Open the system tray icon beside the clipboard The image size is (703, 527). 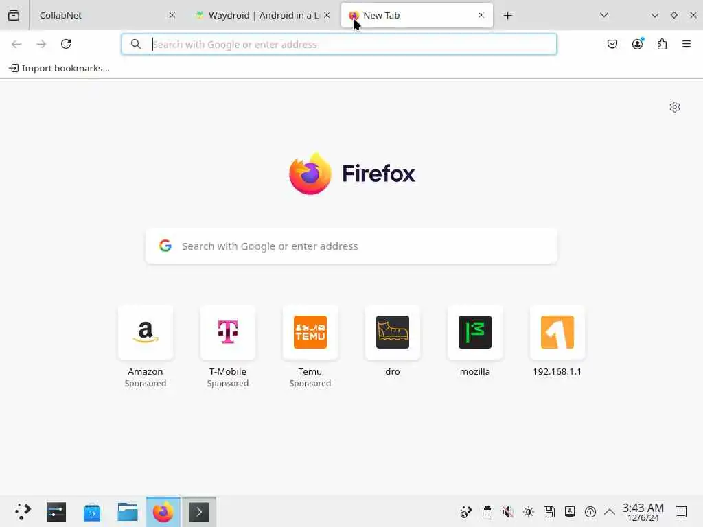pos(466,512)
